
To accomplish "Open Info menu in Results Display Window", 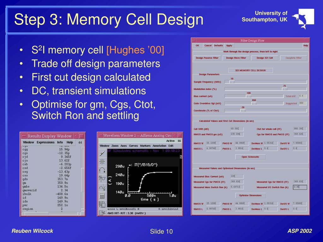I will pyautogui.click(x=60, y=142).
